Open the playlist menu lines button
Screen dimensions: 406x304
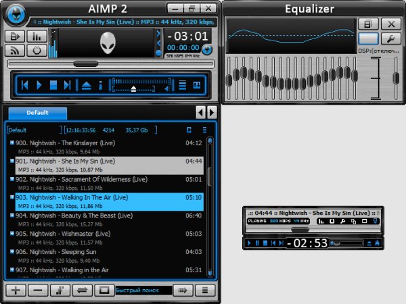pos(205,290)
